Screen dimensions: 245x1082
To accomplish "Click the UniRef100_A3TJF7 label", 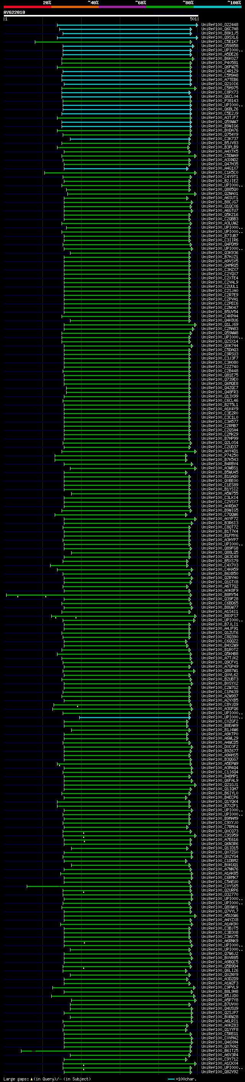I will [x=219, y=117].
